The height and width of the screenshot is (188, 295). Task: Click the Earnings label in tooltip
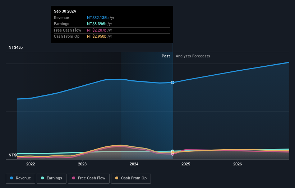click(61, 24)
